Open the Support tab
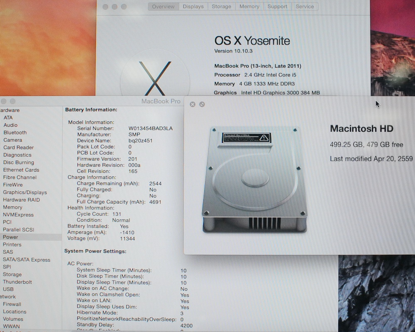415x332 pixels. tap(277, 7)
